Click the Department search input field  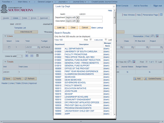[x=91, y=17]
